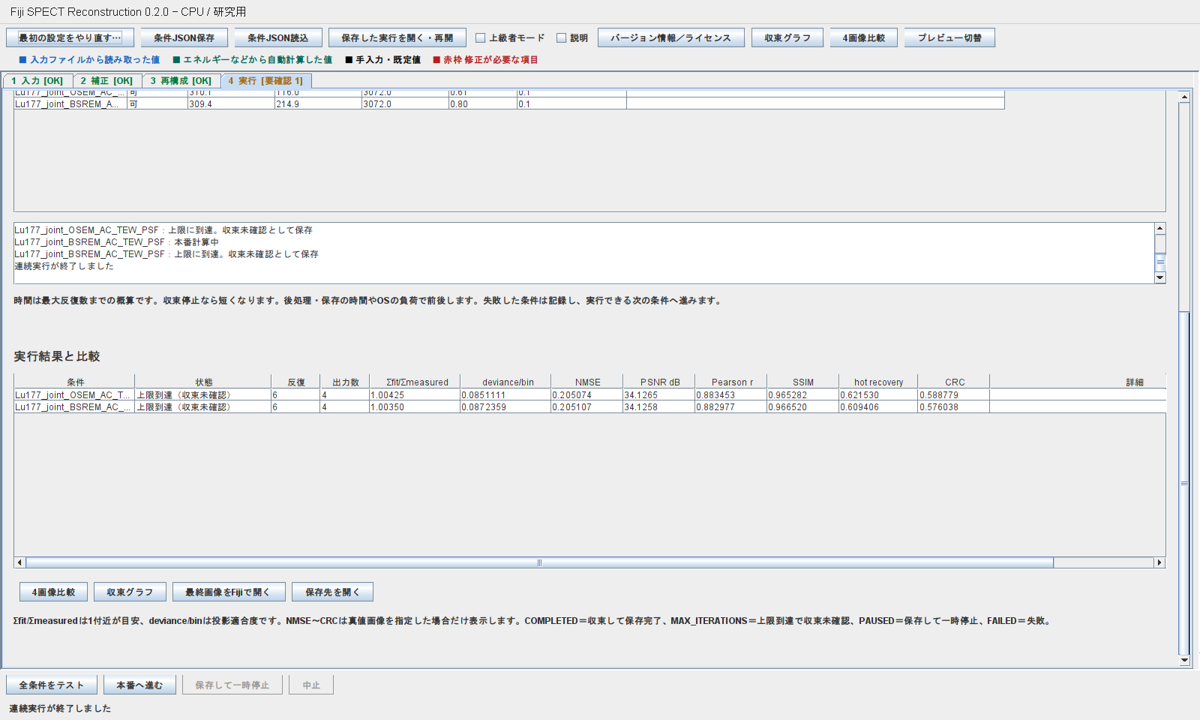Click log scroll down arrow
1200x720 pixels.
point(1160,277)
